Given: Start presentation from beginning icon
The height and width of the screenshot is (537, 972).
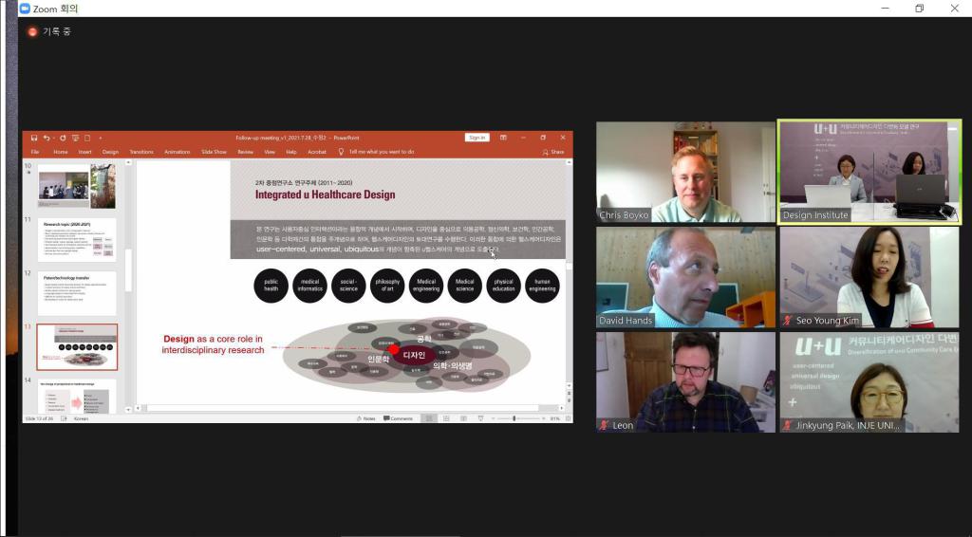Looking at the screenshot, I should (x=76, y=138).
